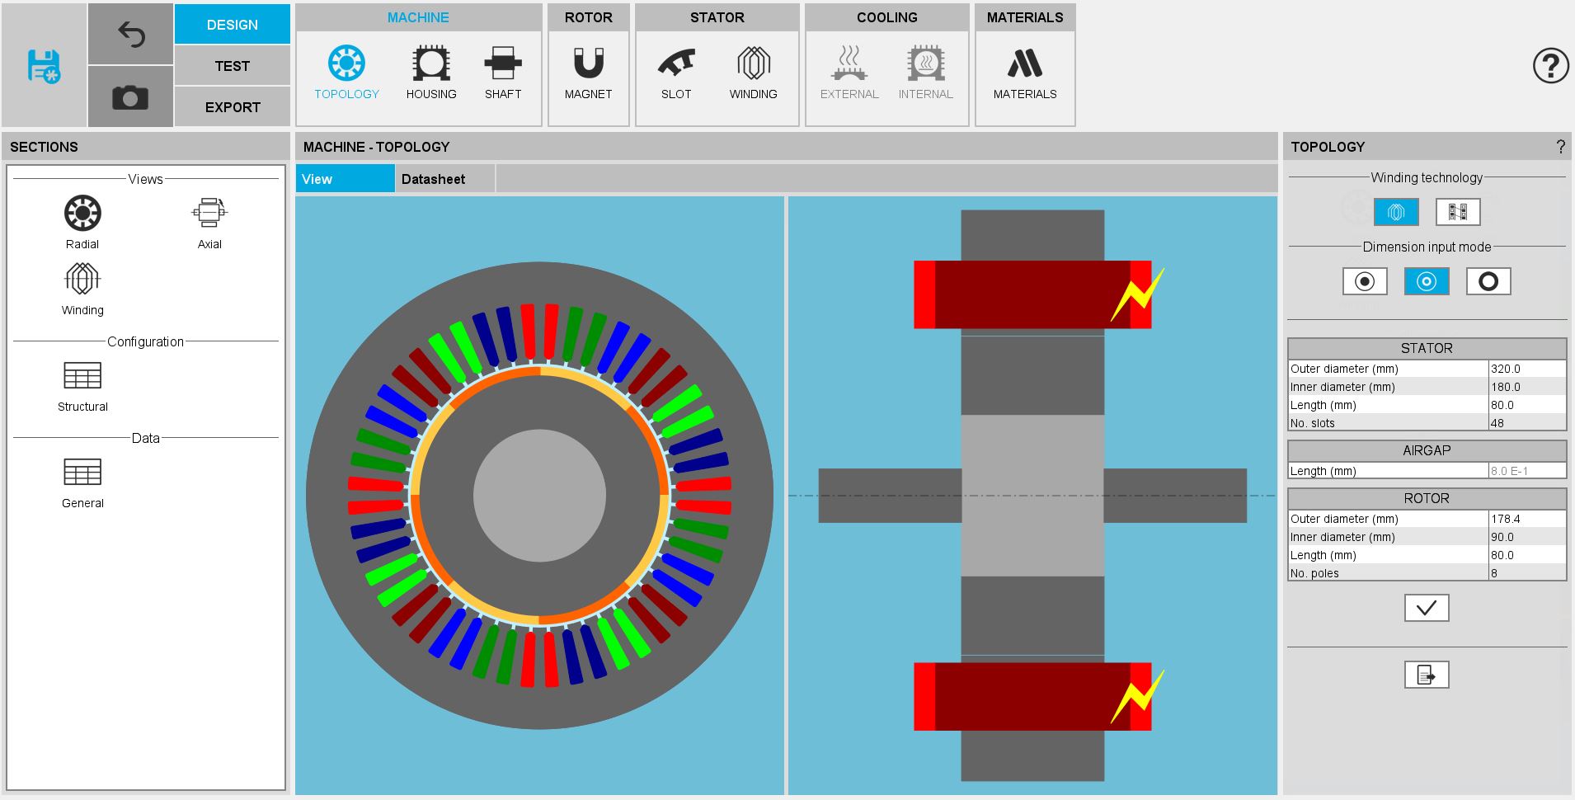Screen dimensions: 1575x800
Task: Click the save project floppy icon
Action: 44,66
